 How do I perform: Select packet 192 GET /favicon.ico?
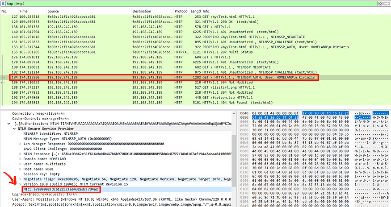point(196,97)
